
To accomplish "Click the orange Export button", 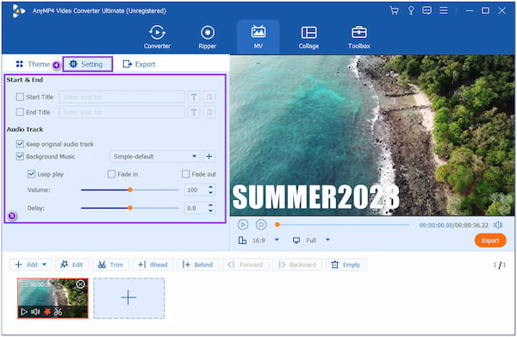I will (490, 240).
